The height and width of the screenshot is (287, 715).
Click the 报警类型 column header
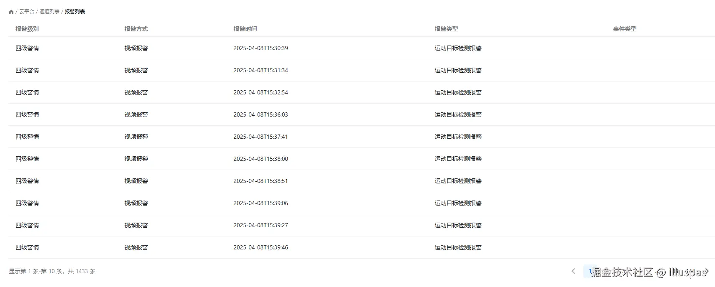446,29
